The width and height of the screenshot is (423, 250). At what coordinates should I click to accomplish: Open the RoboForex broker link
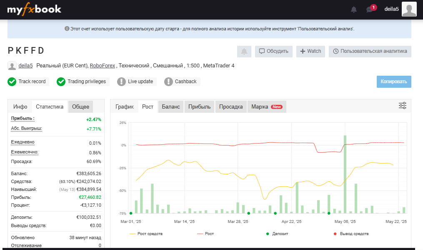point(102,65)
